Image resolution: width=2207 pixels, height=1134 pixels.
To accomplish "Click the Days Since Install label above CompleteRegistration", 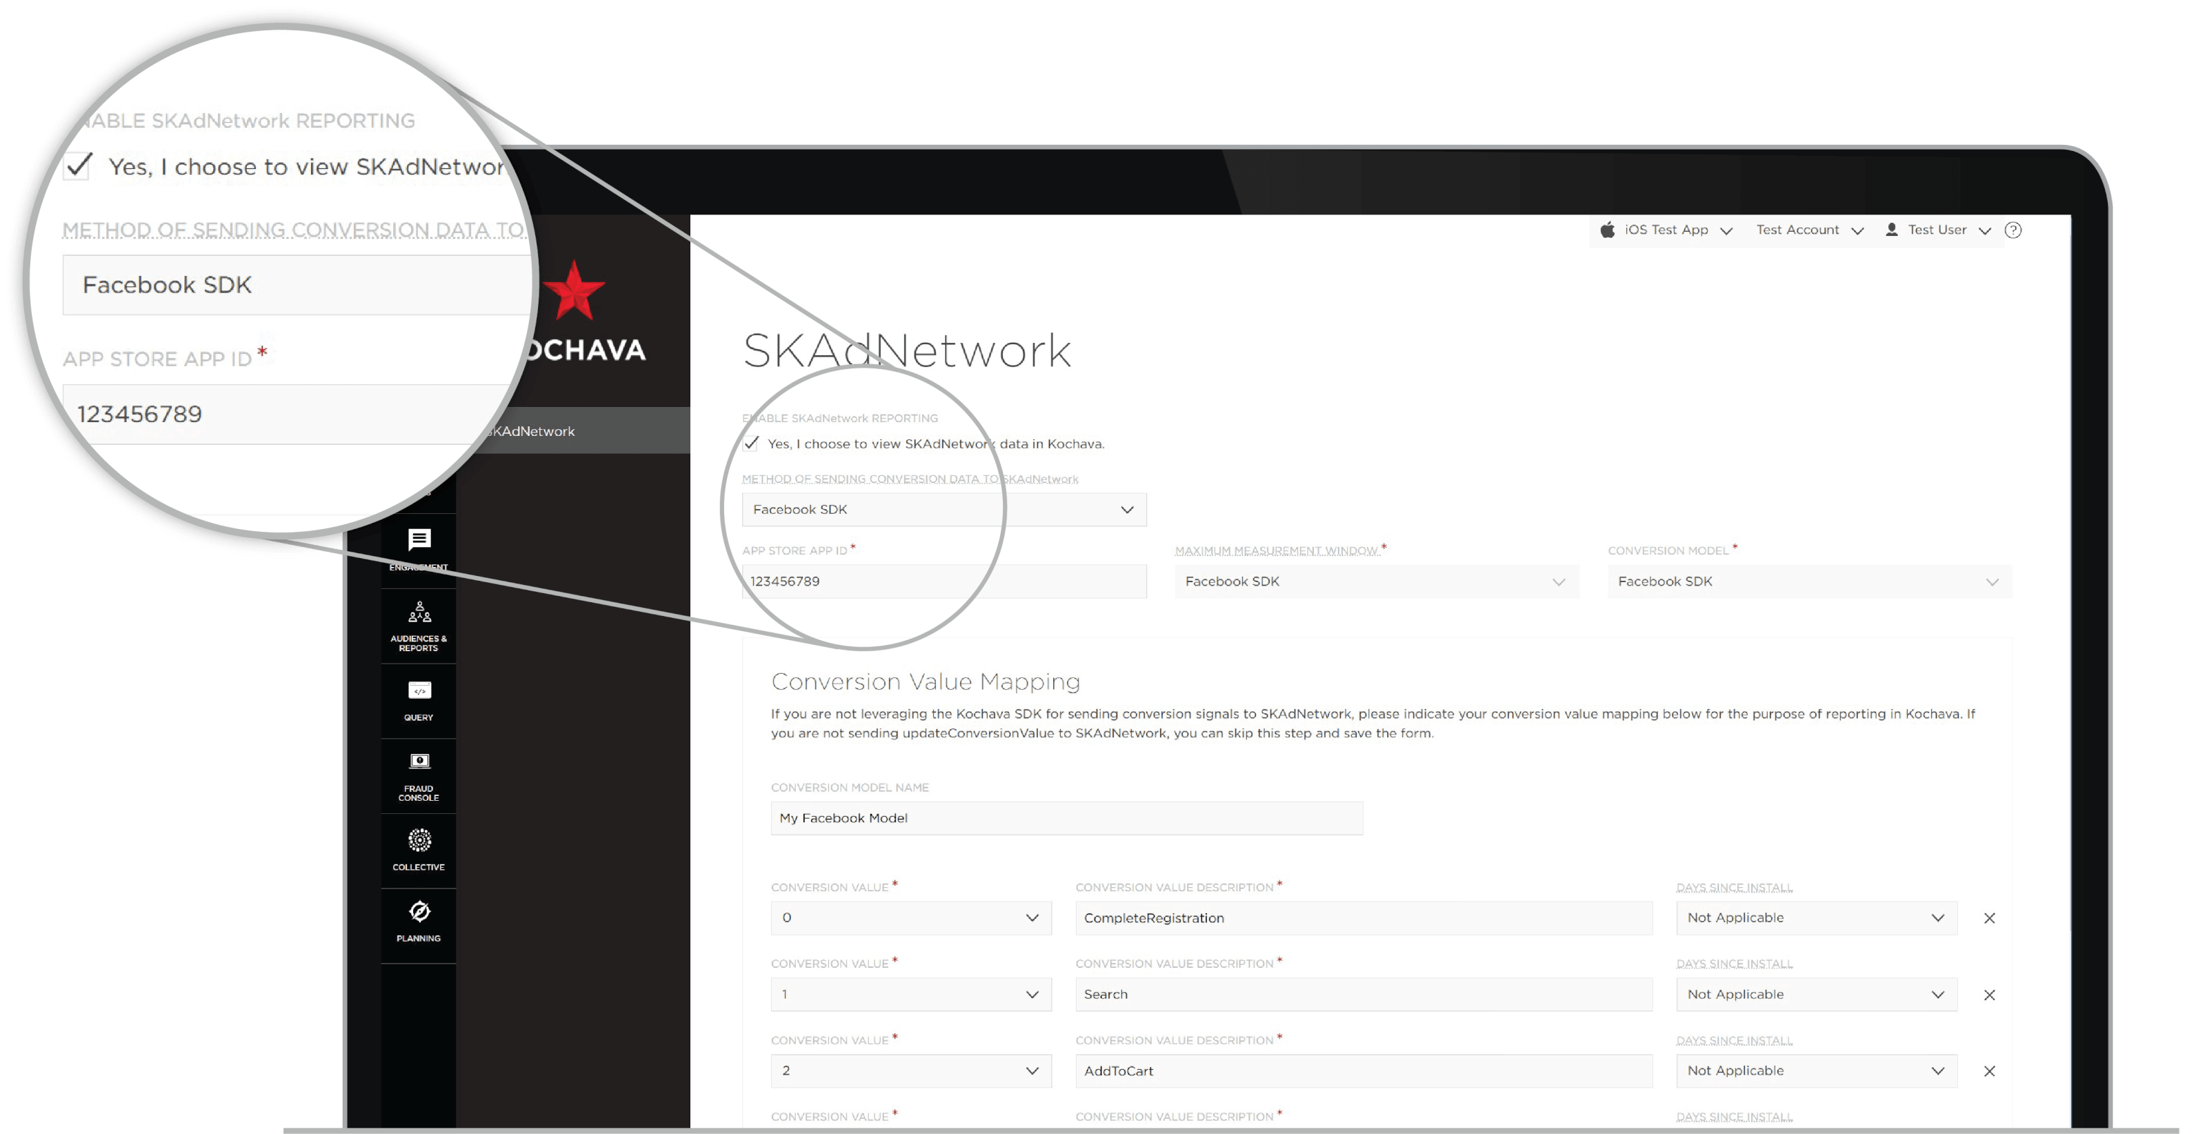I will [x=1734, y=887].
